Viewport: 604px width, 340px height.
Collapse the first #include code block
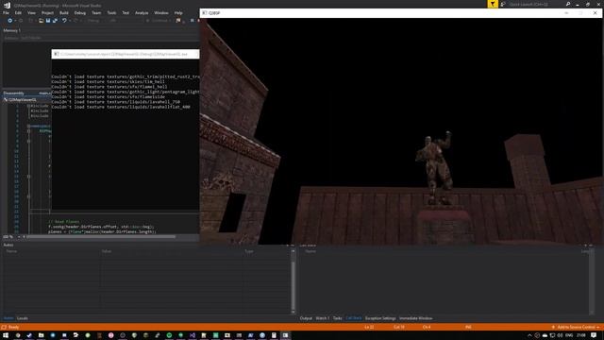(28, 106)
